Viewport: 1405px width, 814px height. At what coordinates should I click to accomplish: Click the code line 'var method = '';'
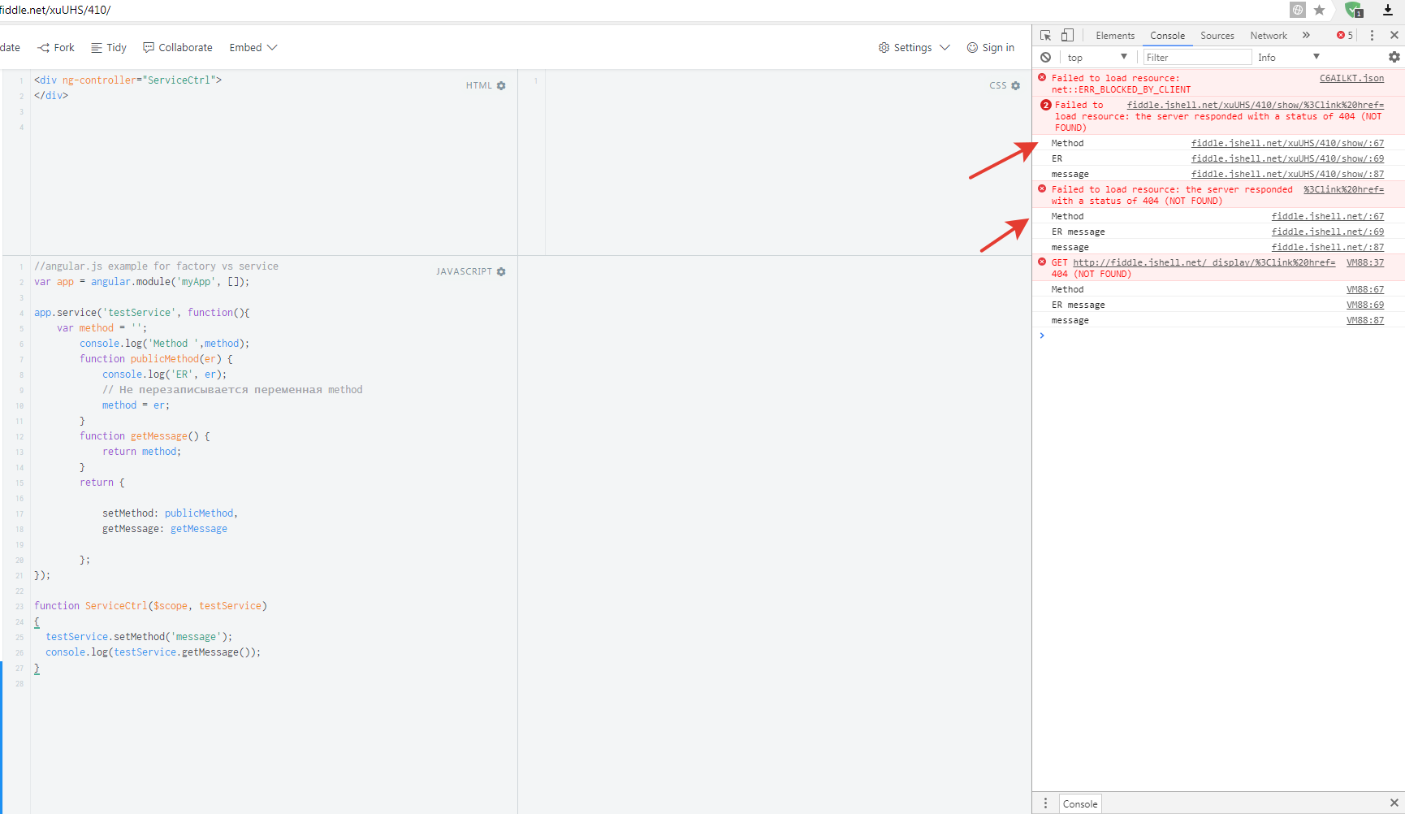(102, 328)
